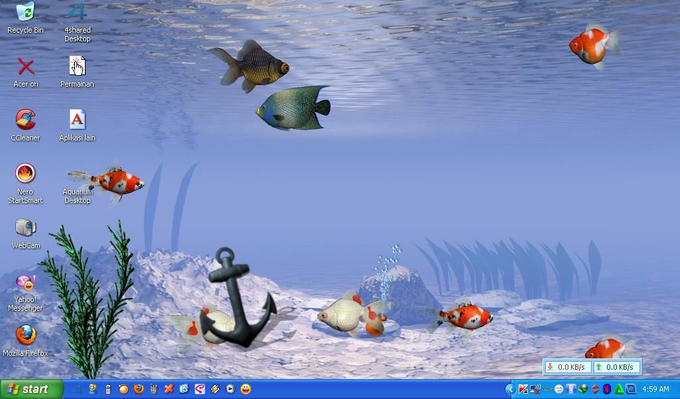Open the 4shared Desktop icon
The image size is (680, 399).
coord(77,13)
